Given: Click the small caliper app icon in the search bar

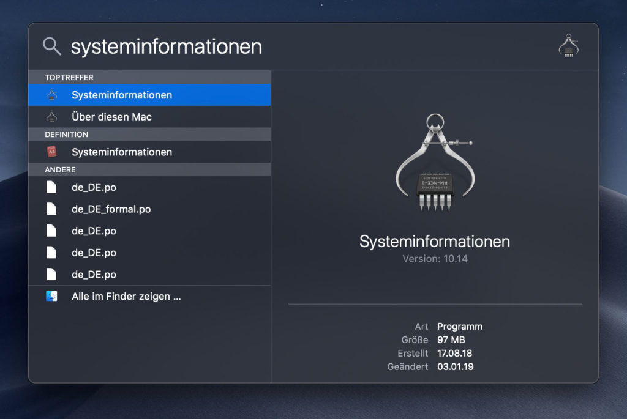Looking at the screenshot, I should click(x=568, y=46).
